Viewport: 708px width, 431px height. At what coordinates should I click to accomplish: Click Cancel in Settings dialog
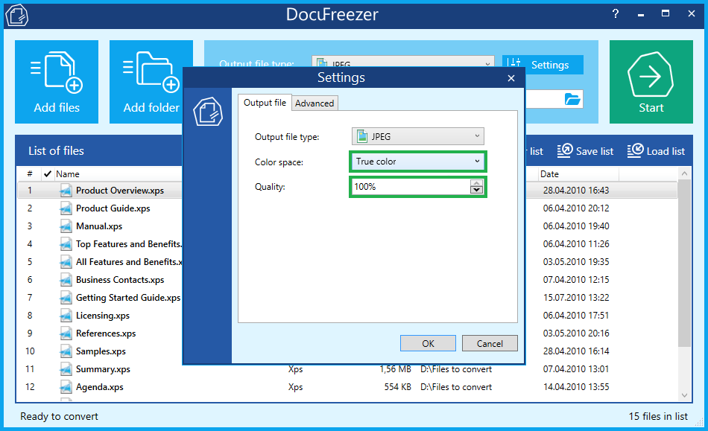click(x=490, y=344)
